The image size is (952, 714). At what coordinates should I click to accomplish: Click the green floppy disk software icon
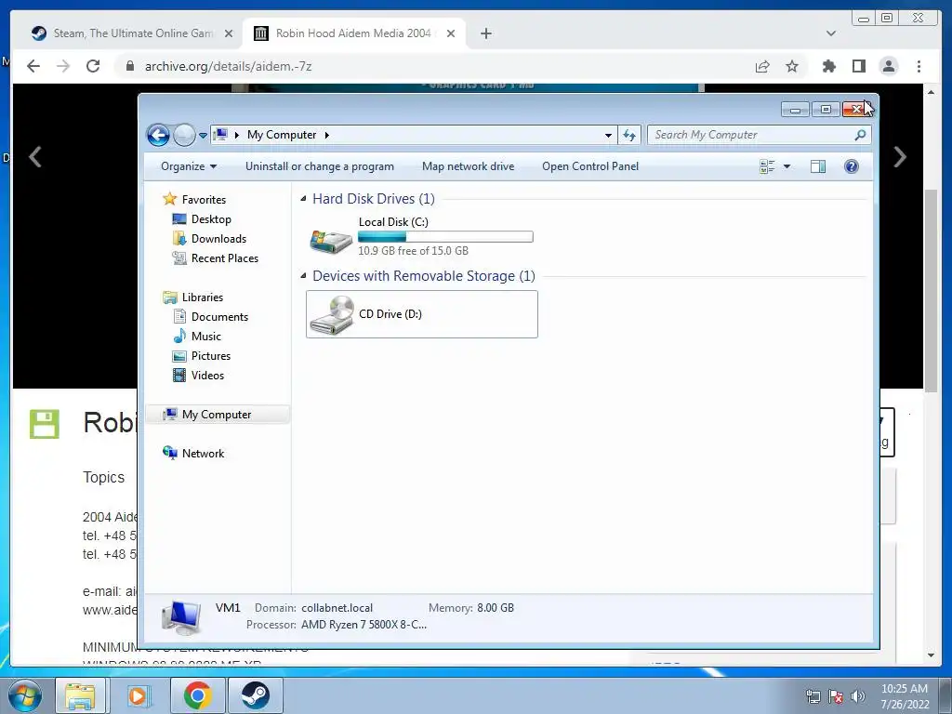(x=45, y=424)
